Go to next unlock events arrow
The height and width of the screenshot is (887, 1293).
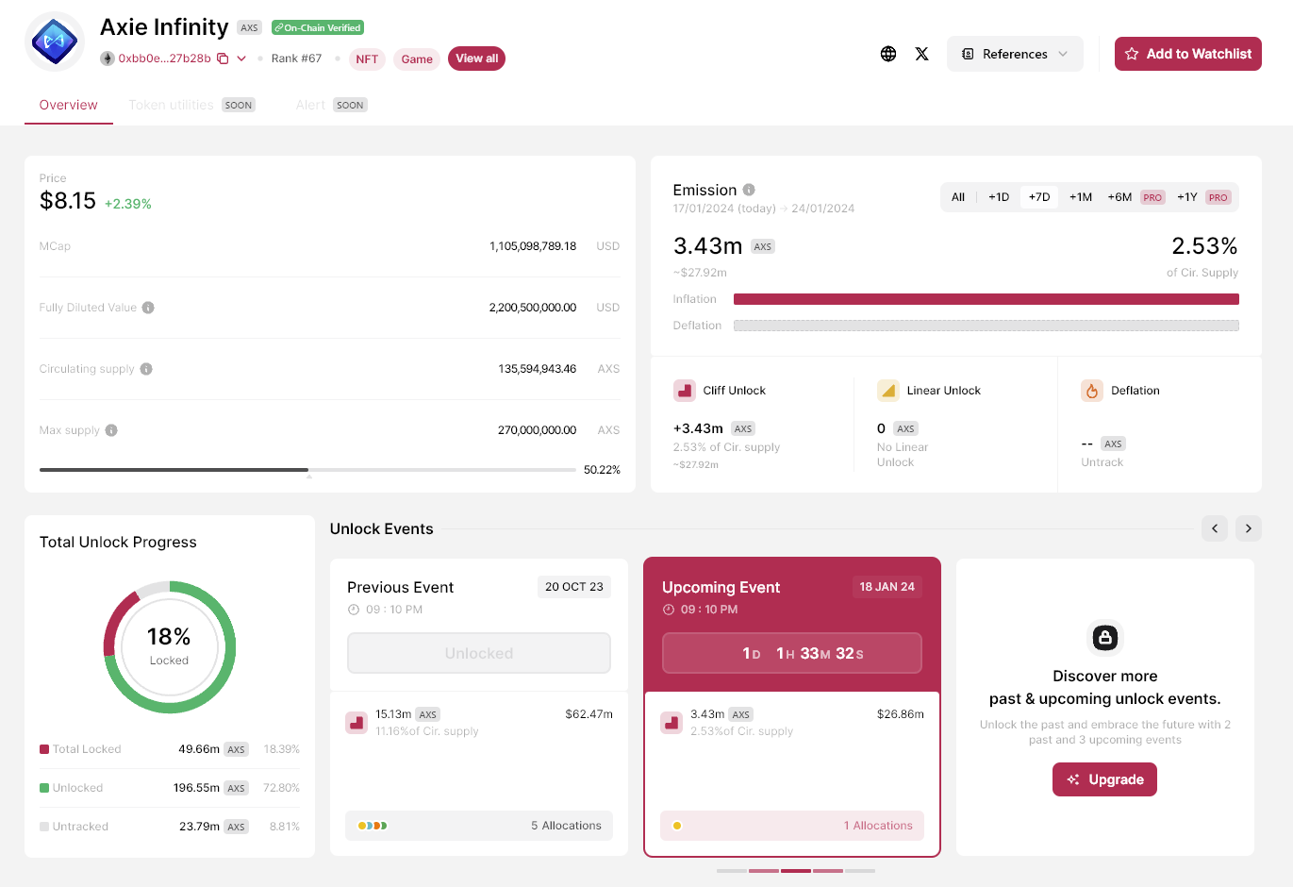coord(1249,528)
